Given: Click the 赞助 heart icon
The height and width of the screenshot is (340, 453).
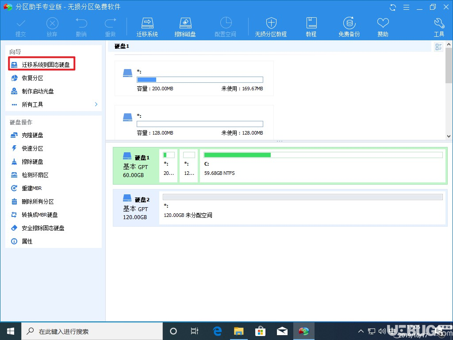Looking at the screenshot, I should point(383,27).
